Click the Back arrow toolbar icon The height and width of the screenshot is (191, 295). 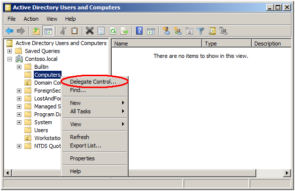9,31
